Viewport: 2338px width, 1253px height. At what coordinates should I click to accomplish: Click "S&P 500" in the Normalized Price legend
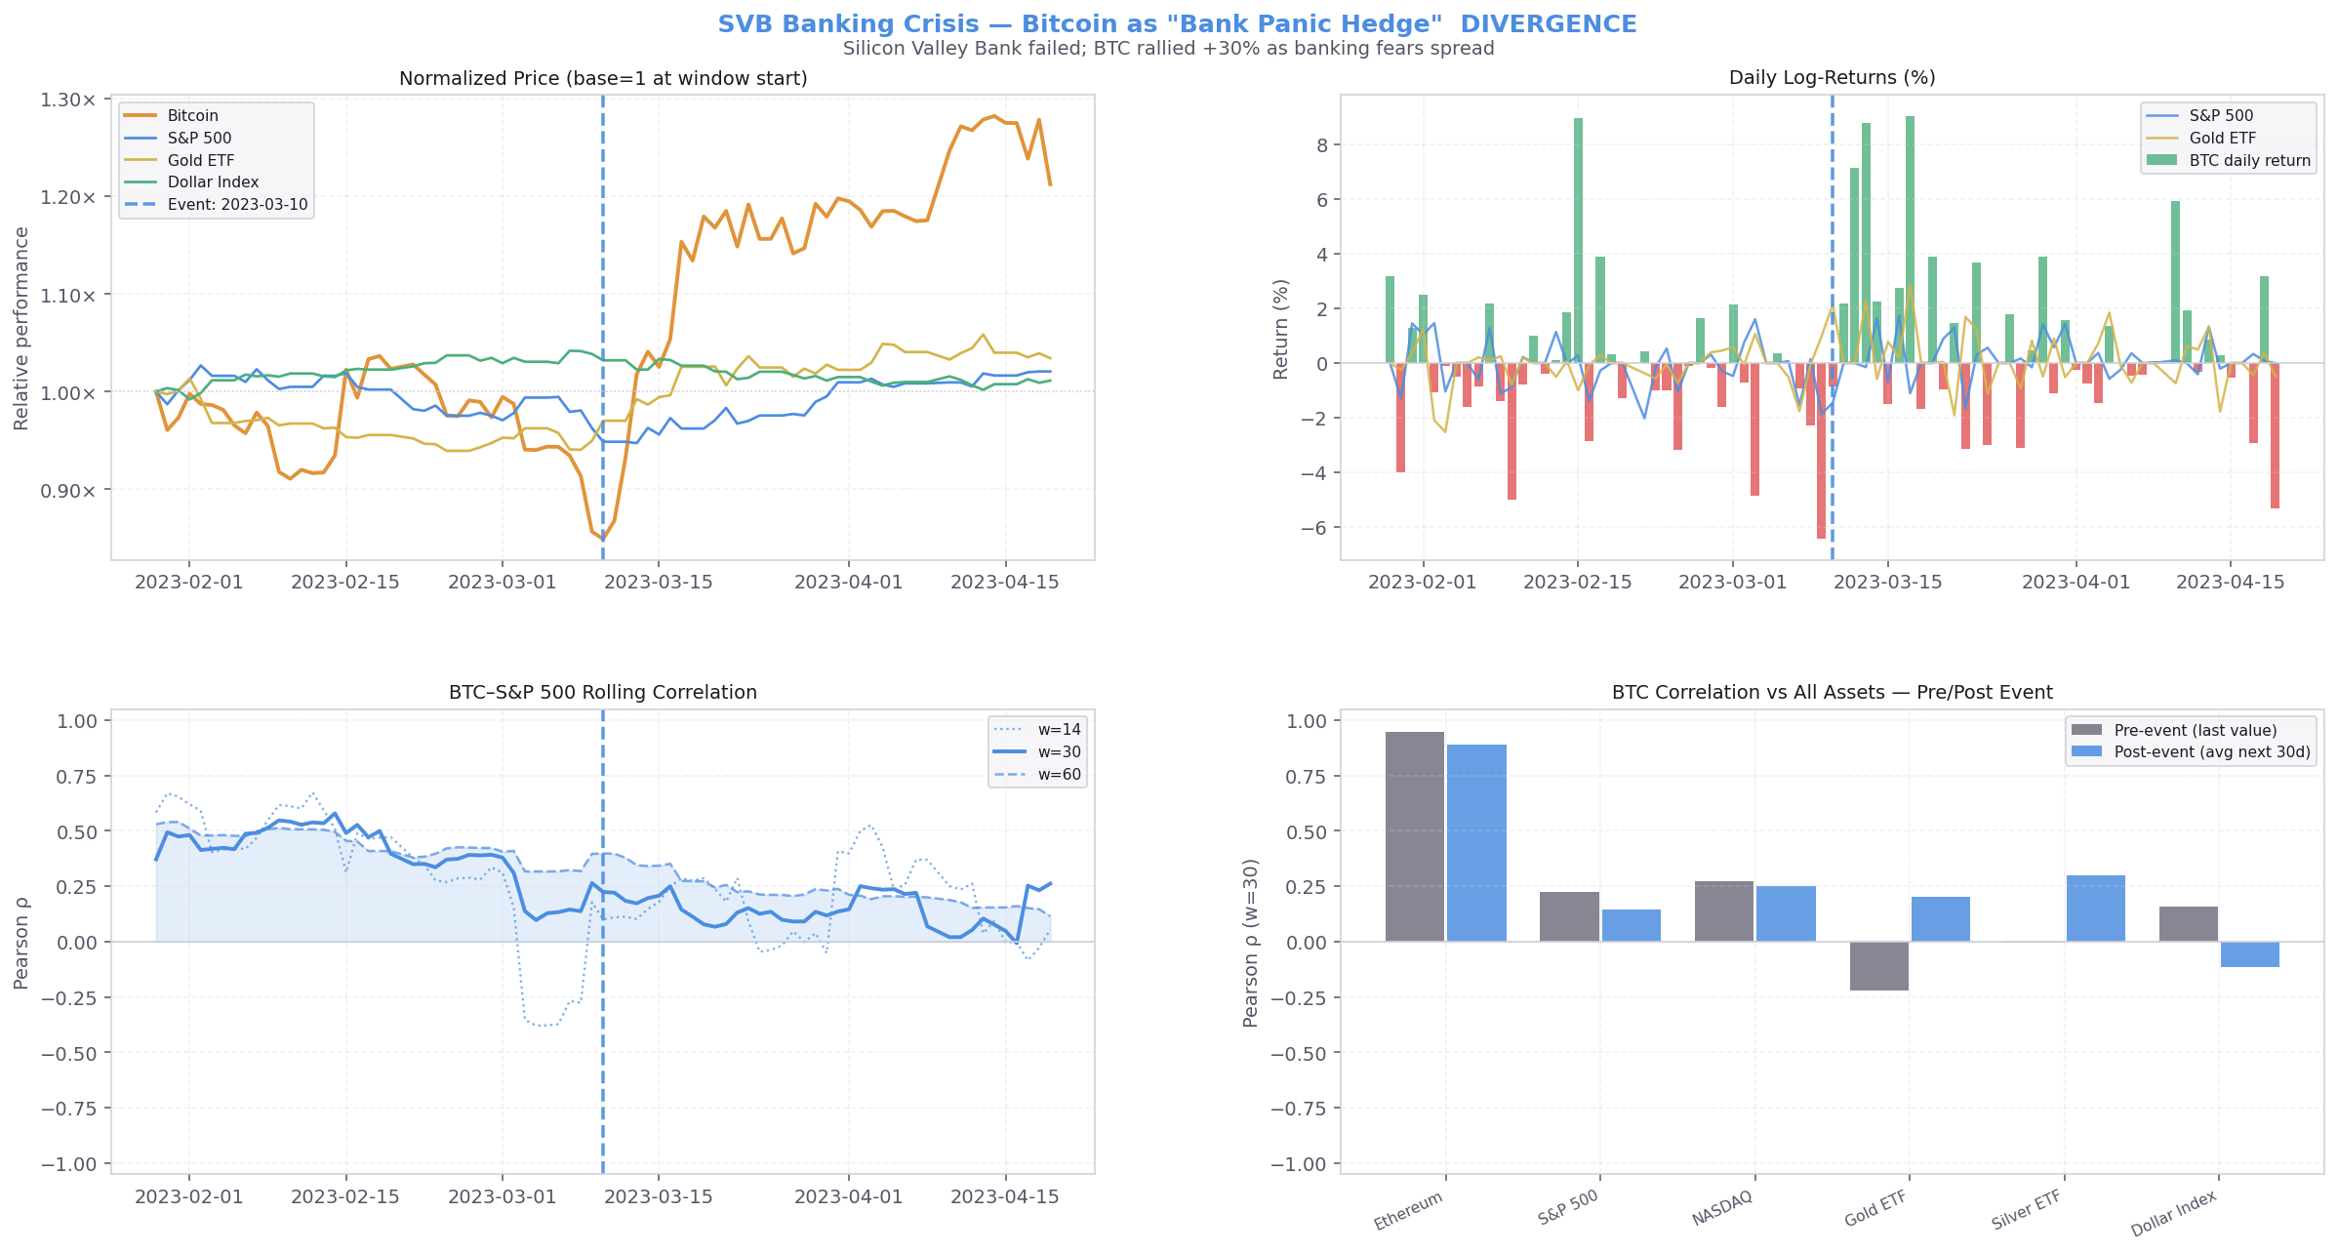point(199,139)
